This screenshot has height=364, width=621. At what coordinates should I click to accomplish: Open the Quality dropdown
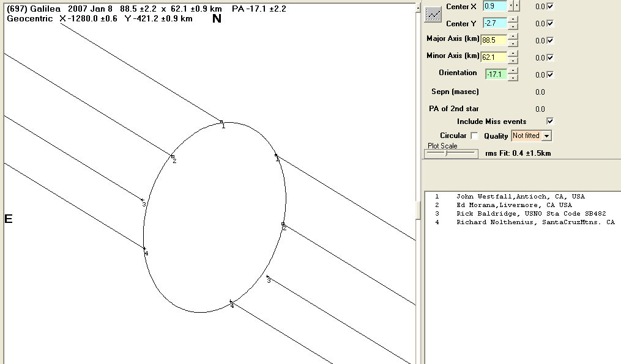pyautogui.click(x=546, y=136)
